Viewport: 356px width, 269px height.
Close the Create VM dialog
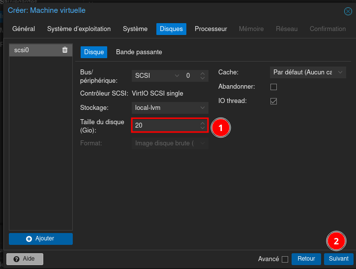pos(348,11)
